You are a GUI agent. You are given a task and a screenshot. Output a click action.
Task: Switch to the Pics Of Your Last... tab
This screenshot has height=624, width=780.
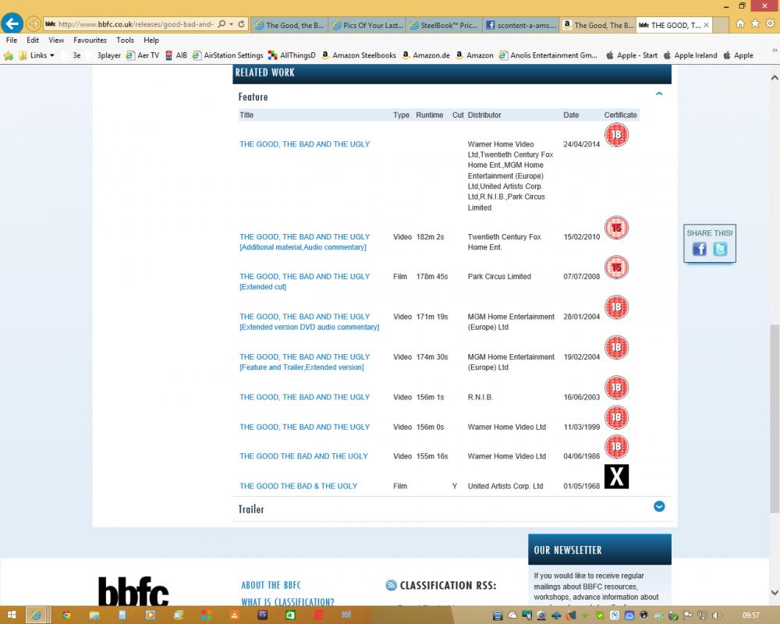click(x=367, y=25)
